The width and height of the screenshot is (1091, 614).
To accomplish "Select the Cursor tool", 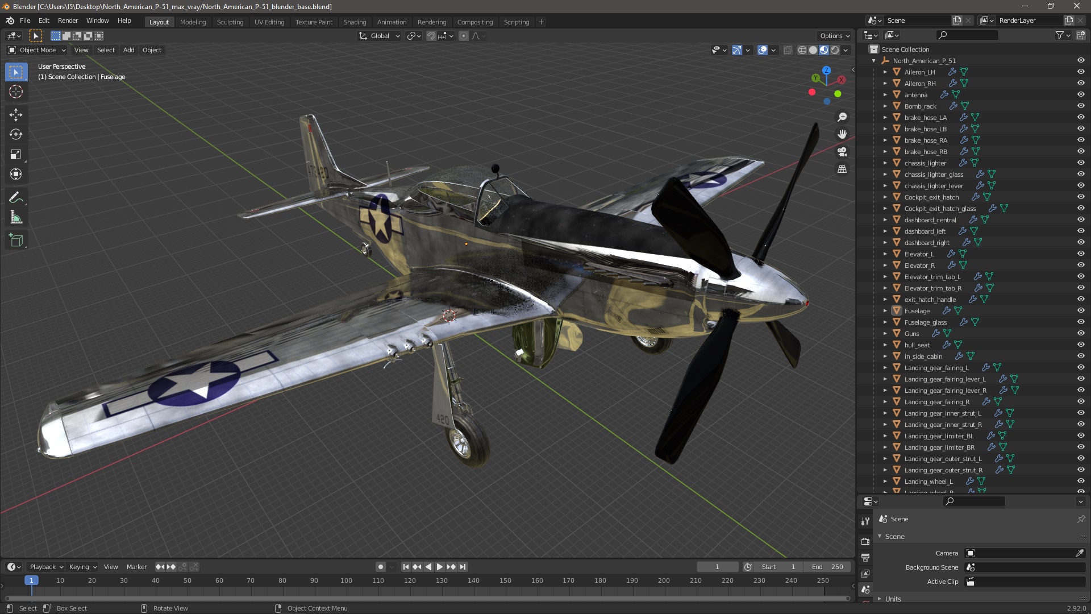I will pyautogui.click(x=16, y=92).
